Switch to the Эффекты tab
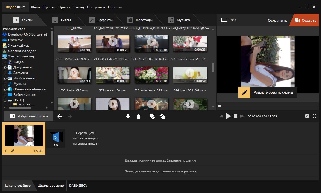 click(101, 20)
